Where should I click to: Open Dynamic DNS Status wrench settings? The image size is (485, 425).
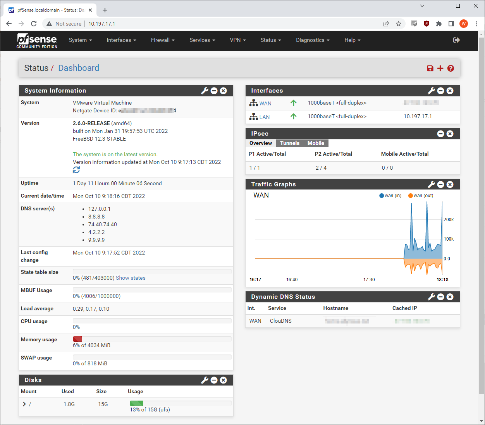point(431,297)
